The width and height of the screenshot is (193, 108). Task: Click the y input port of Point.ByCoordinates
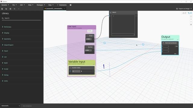[x=165, y=49]
